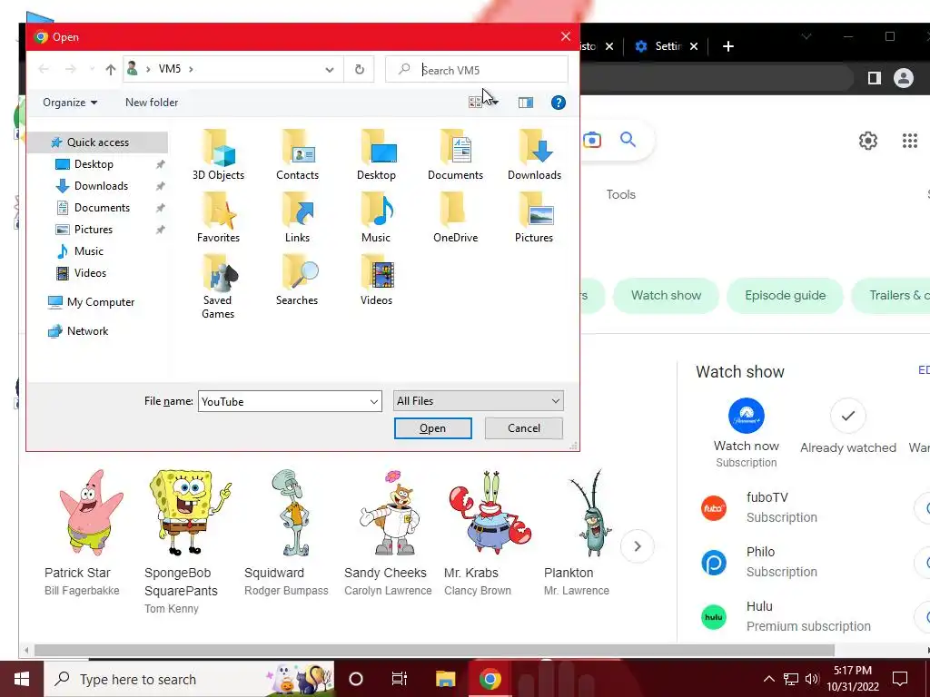Click the taskbar search box
This screenshot has height=697, width=930.
click(x=189, y=679)
